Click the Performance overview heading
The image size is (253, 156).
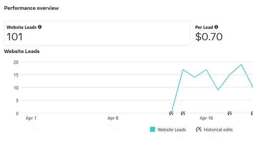[31, 8]
